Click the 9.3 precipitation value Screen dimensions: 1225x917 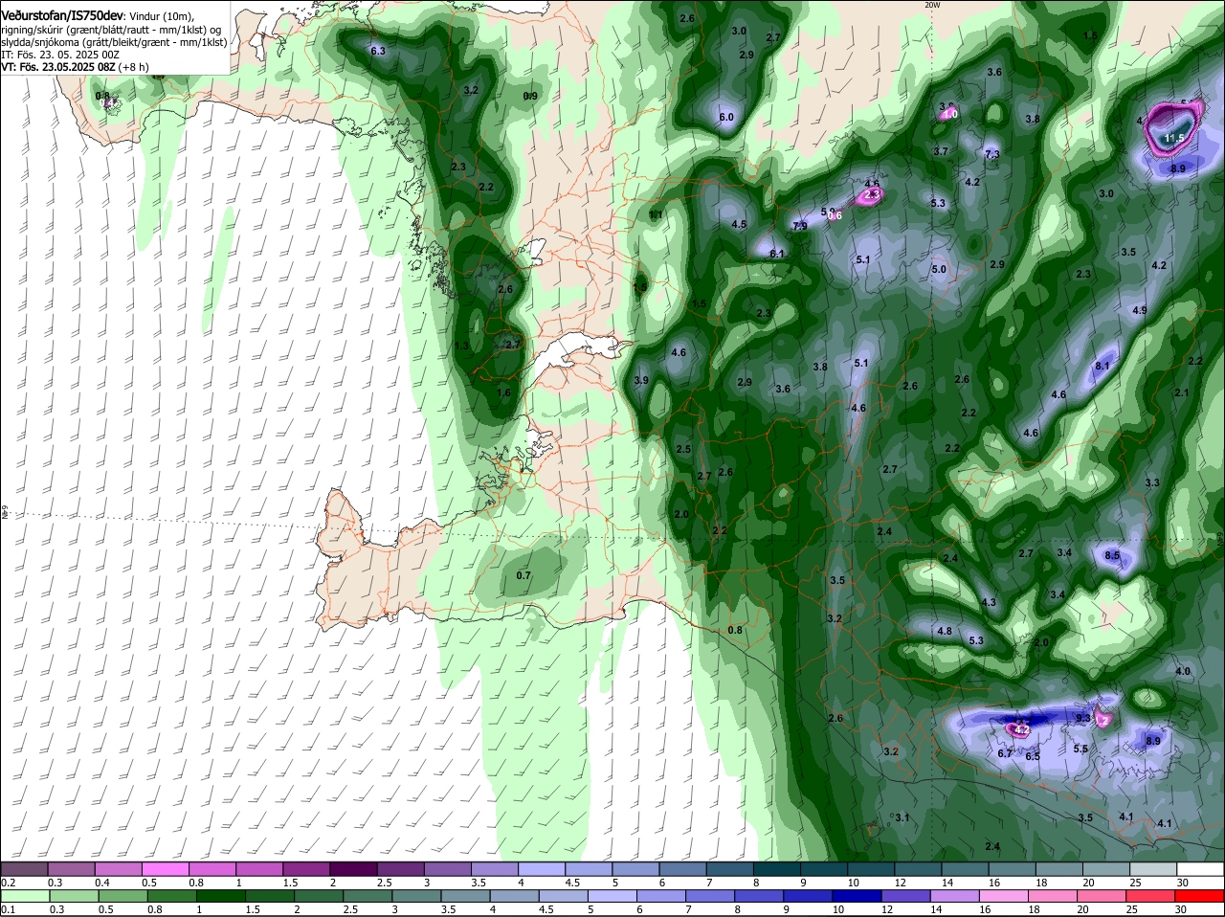[1083, 718]
